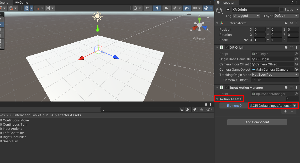Image resolution: width=300 pixels, height=163 pixels.
Task: Open the Layer Default dropdown
Action: (286, 16)
